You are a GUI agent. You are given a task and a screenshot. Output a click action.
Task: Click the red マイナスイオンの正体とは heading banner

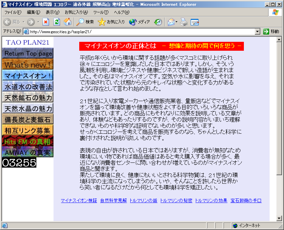pyautogui.click(x=162, y=46)
